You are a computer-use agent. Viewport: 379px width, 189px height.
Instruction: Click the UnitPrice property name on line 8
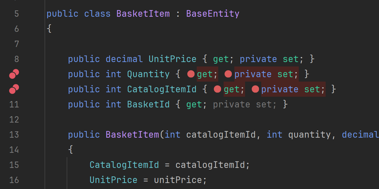172,59
